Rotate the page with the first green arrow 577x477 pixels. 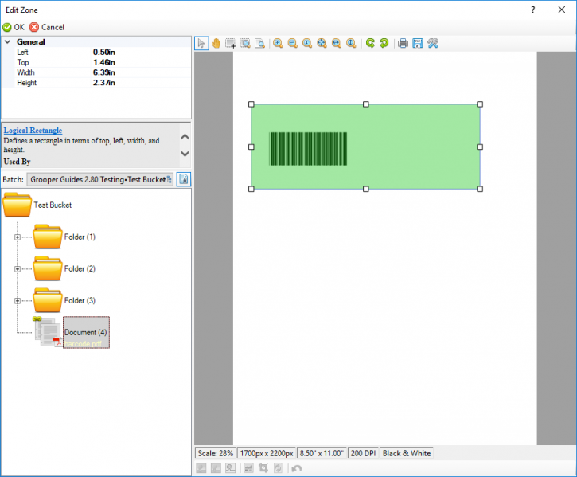(370, 43)
